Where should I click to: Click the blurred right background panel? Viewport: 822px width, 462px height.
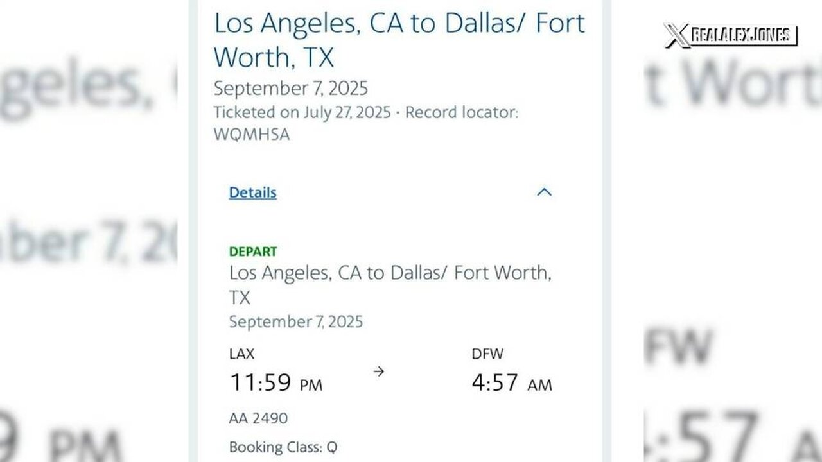(732, 257)
